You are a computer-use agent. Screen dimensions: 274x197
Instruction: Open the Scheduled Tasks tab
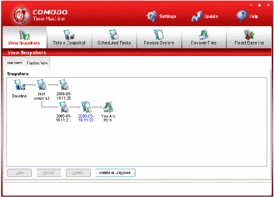[x=114, y=38]
